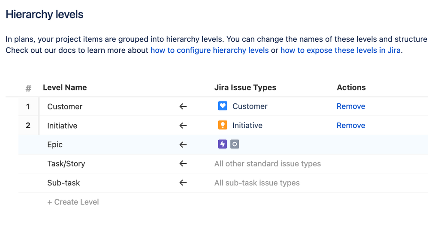Image resolution: width=428 pixels, height=229 pixels.
Task: Click the left arrow in the Sub-task row
Action: coord(183,183)
